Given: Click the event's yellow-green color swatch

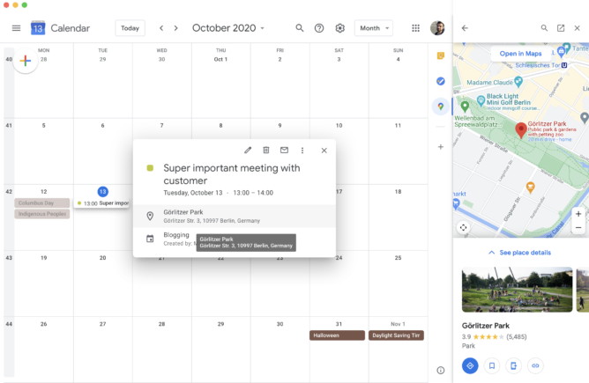Looking at the screenshot, I should pyautogui.click(x=150, y=168).
